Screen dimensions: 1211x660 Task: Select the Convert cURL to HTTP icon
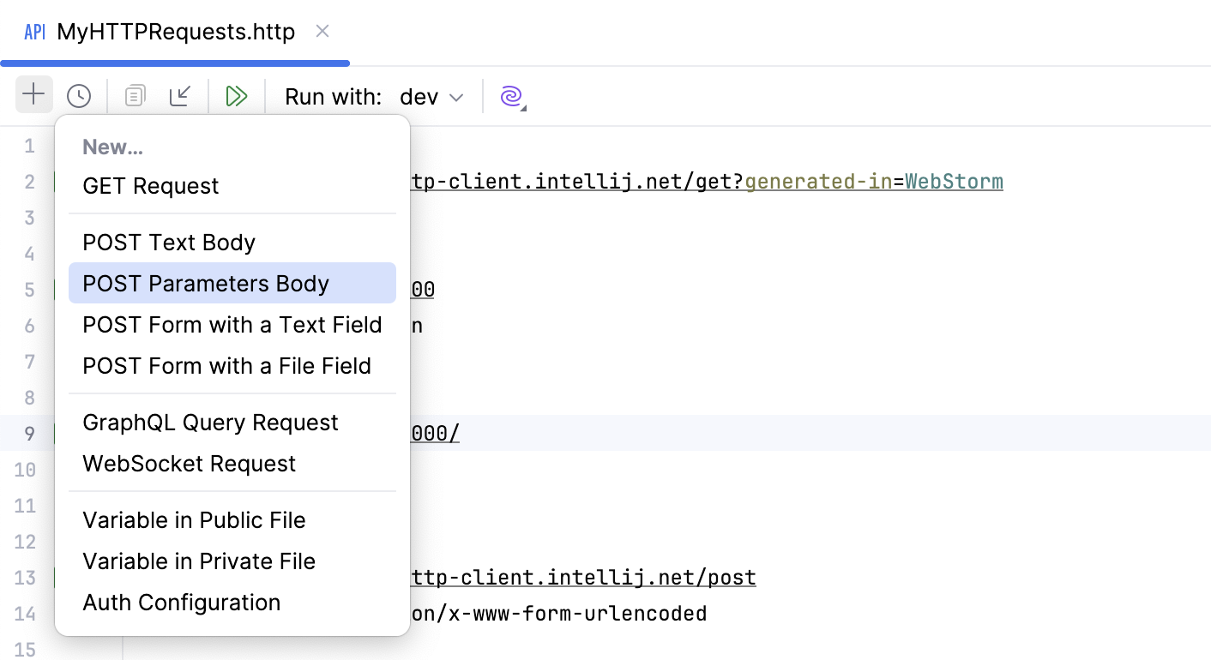[x=180, y=95]
